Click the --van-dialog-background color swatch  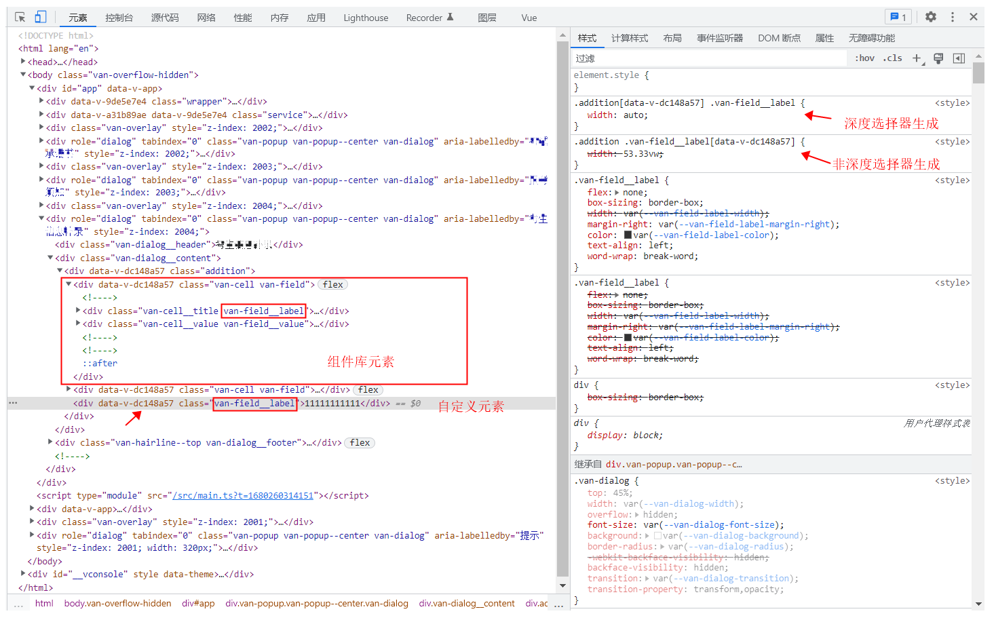(x=657, y=536)
